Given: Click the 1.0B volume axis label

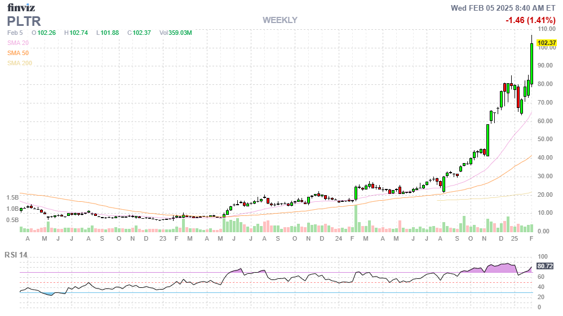Looking at the screenshot, I should tap(12, 209).
